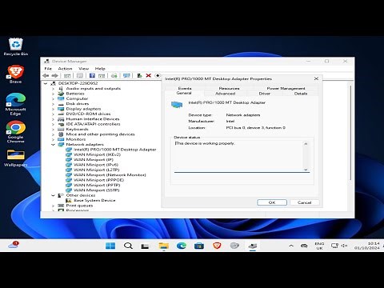Image resolution: width=384 pixels, height=288 pixels.
Task: Expand the Print queues category arrow
Action: [x=53, y=206]
